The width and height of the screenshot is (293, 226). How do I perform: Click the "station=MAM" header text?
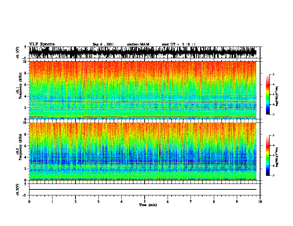(138, 44)
